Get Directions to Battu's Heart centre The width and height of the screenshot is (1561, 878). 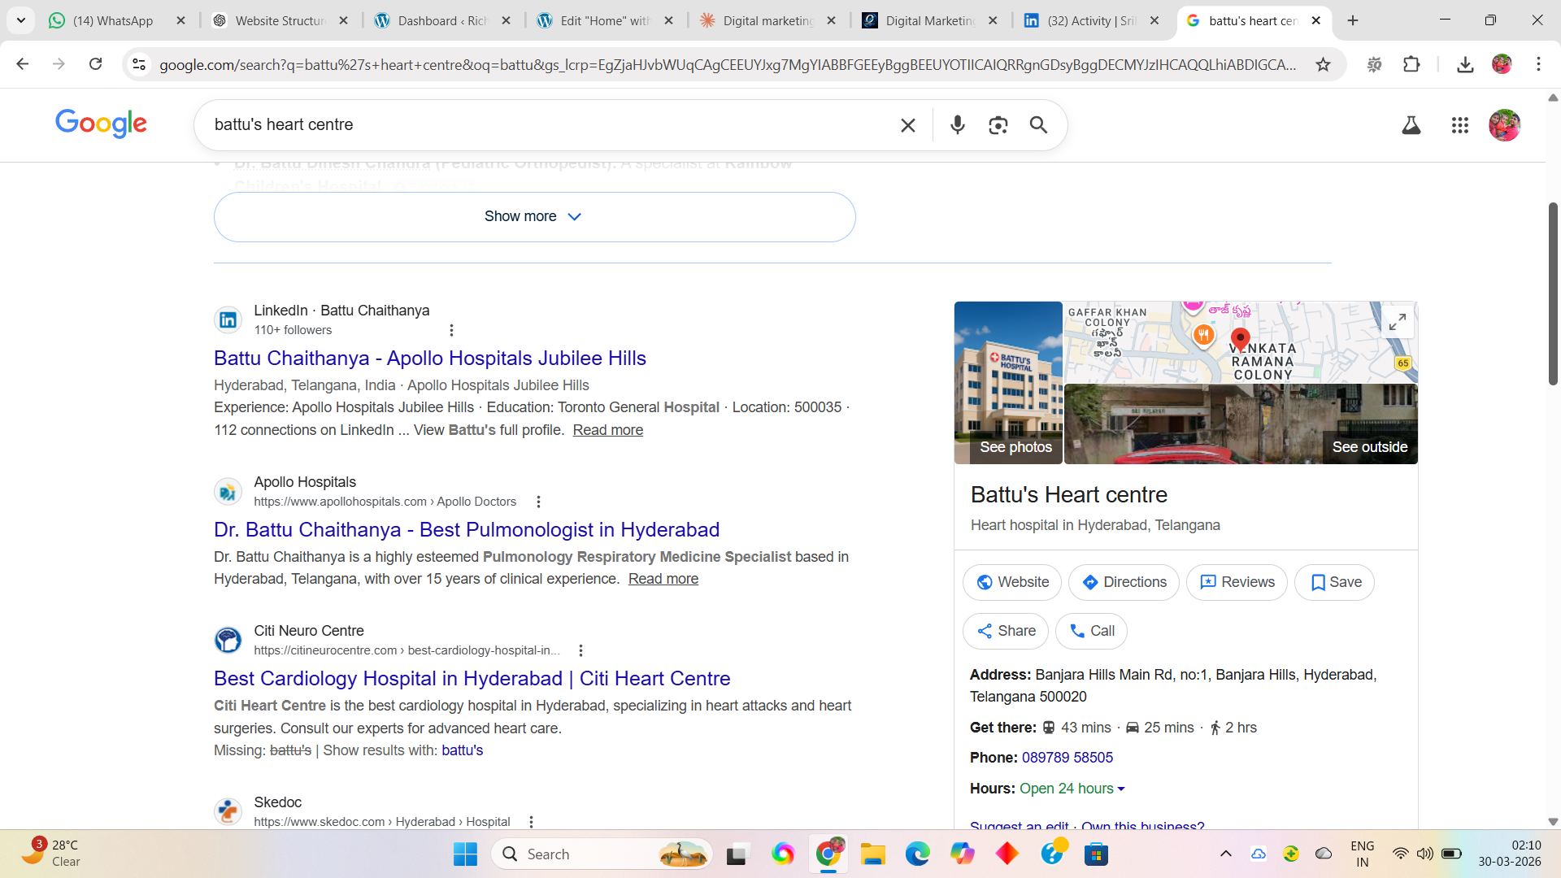[1124, 582]
